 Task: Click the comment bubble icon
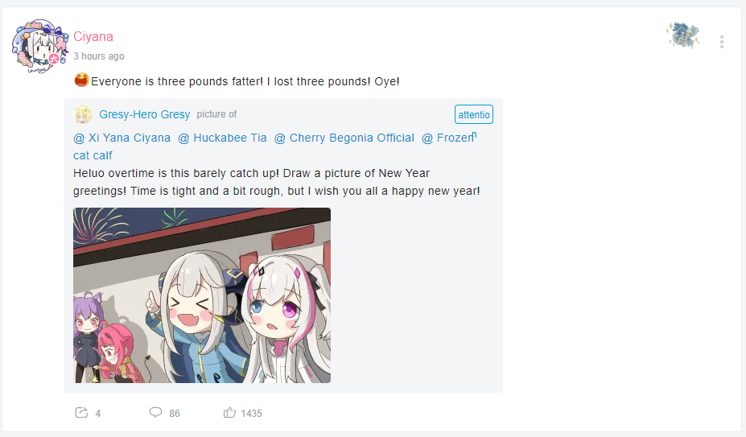pyautogui.click(x=155, y=412)
